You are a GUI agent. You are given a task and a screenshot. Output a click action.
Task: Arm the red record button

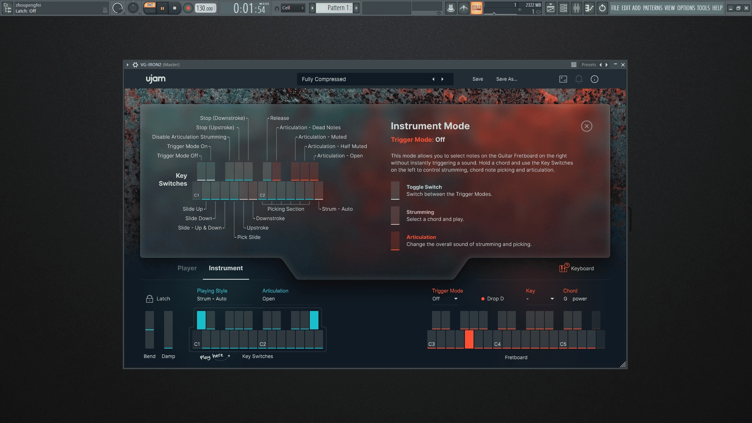tap(188, 8)
